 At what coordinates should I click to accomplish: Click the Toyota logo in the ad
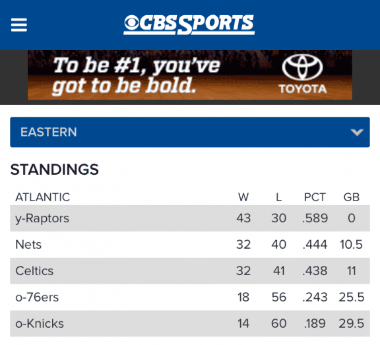302,74
